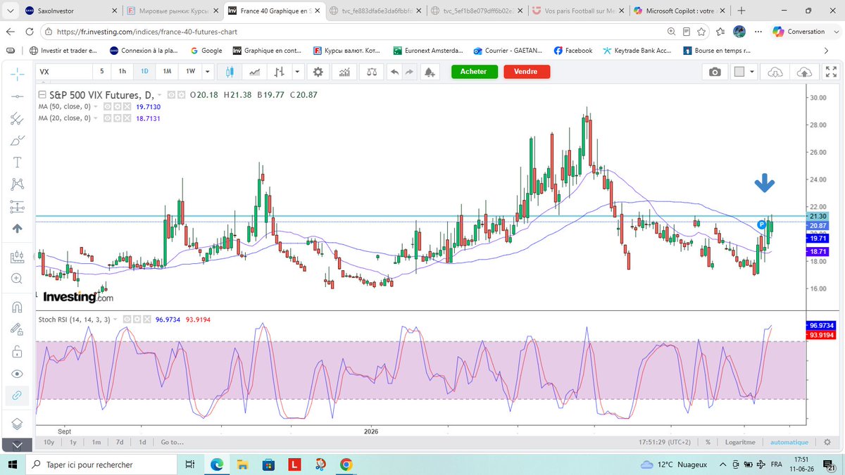The height and width of the screenshot is (475, 845).
Task: Open the indicators chart icon
Action: coord(344,72)
